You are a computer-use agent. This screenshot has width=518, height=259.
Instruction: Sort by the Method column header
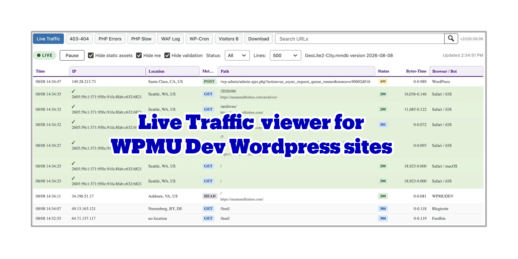tap(208, 71)
